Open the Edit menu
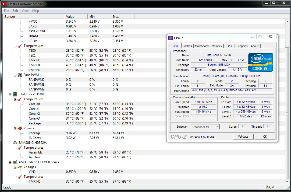 click(15, 11)
